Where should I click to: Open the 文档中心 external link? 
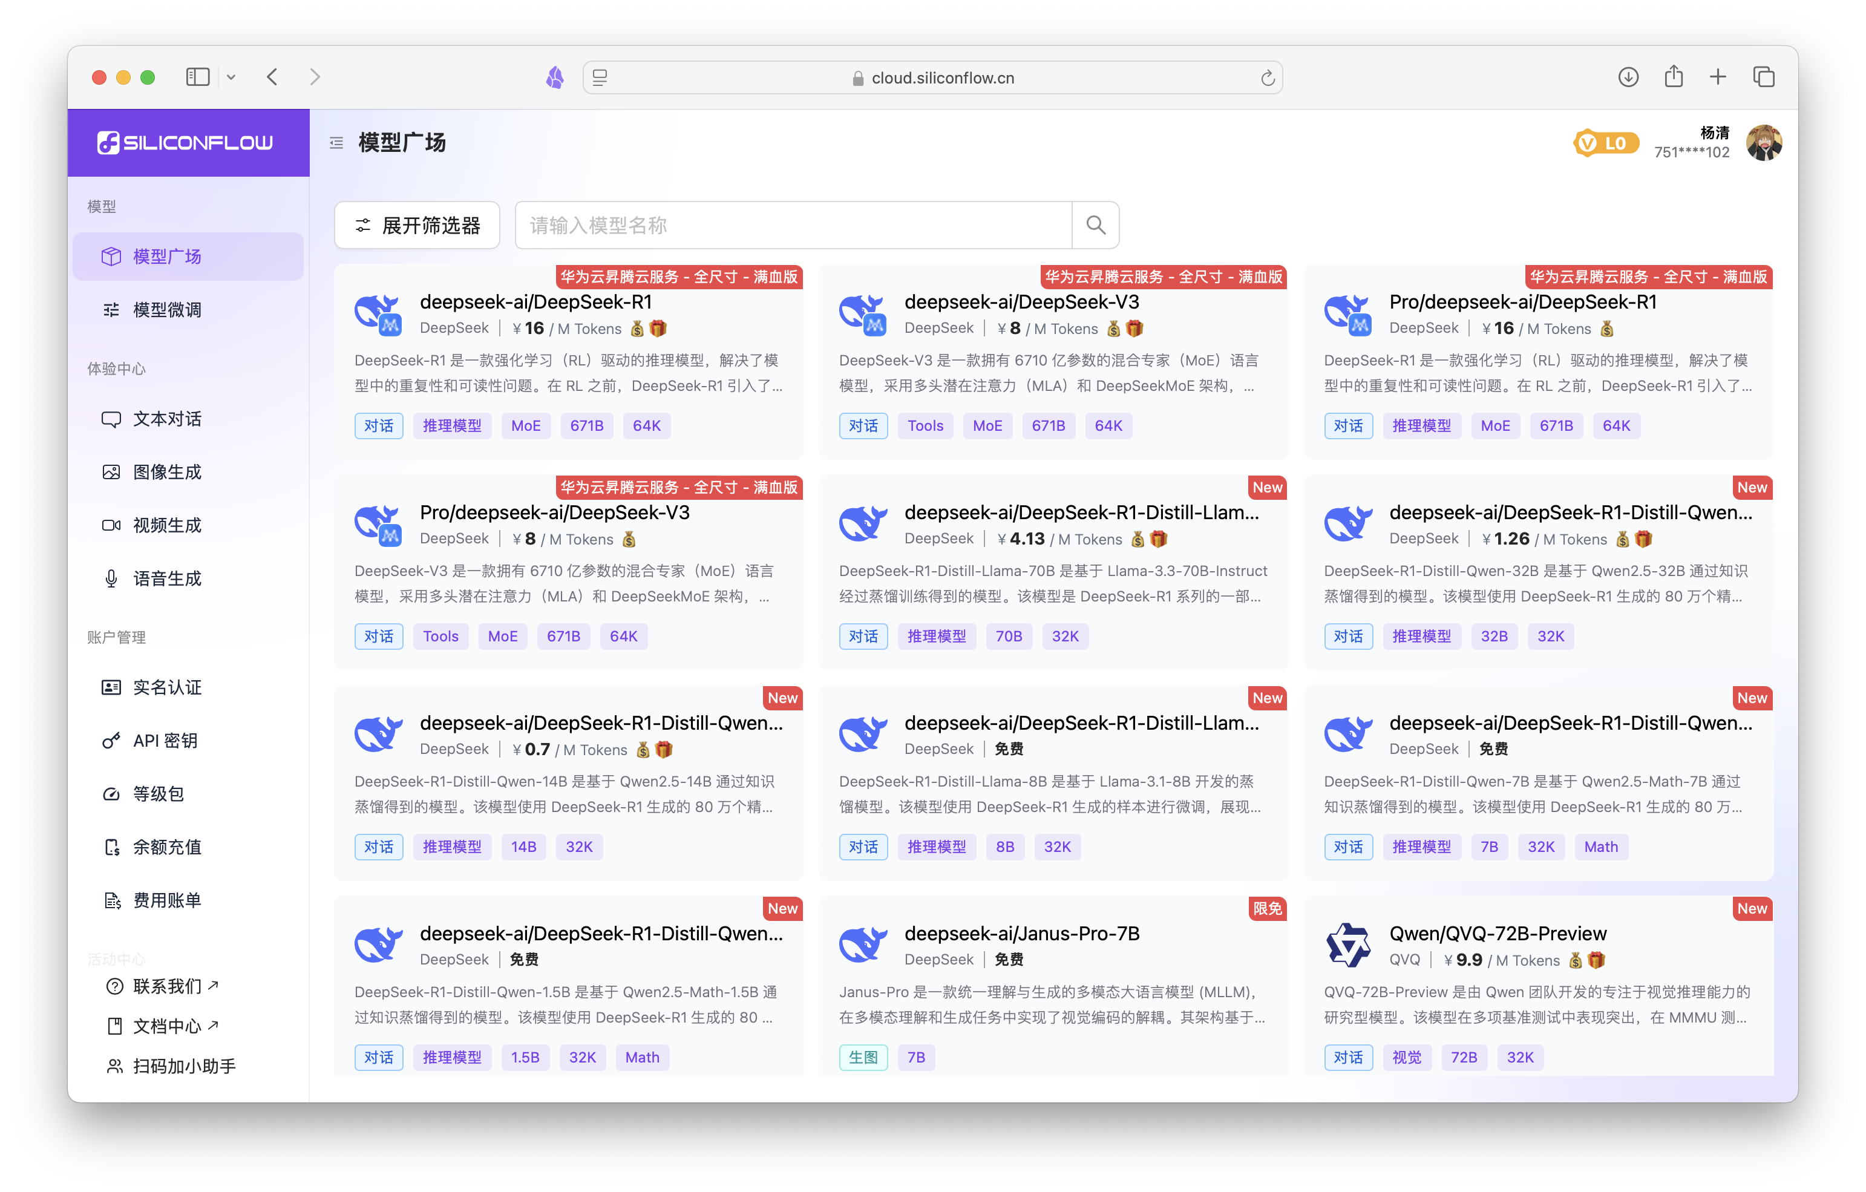coord(163,1026)
